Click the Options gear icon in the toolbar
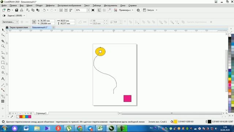The width and height of the screenshot is (234, 132). pos(138,10)
